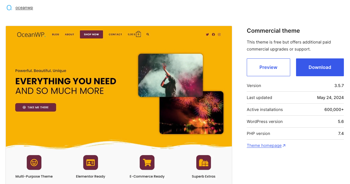This screenshot has width=350, height=184.
Task: Open the ABOUT menu item
Action: click(69, 34)
